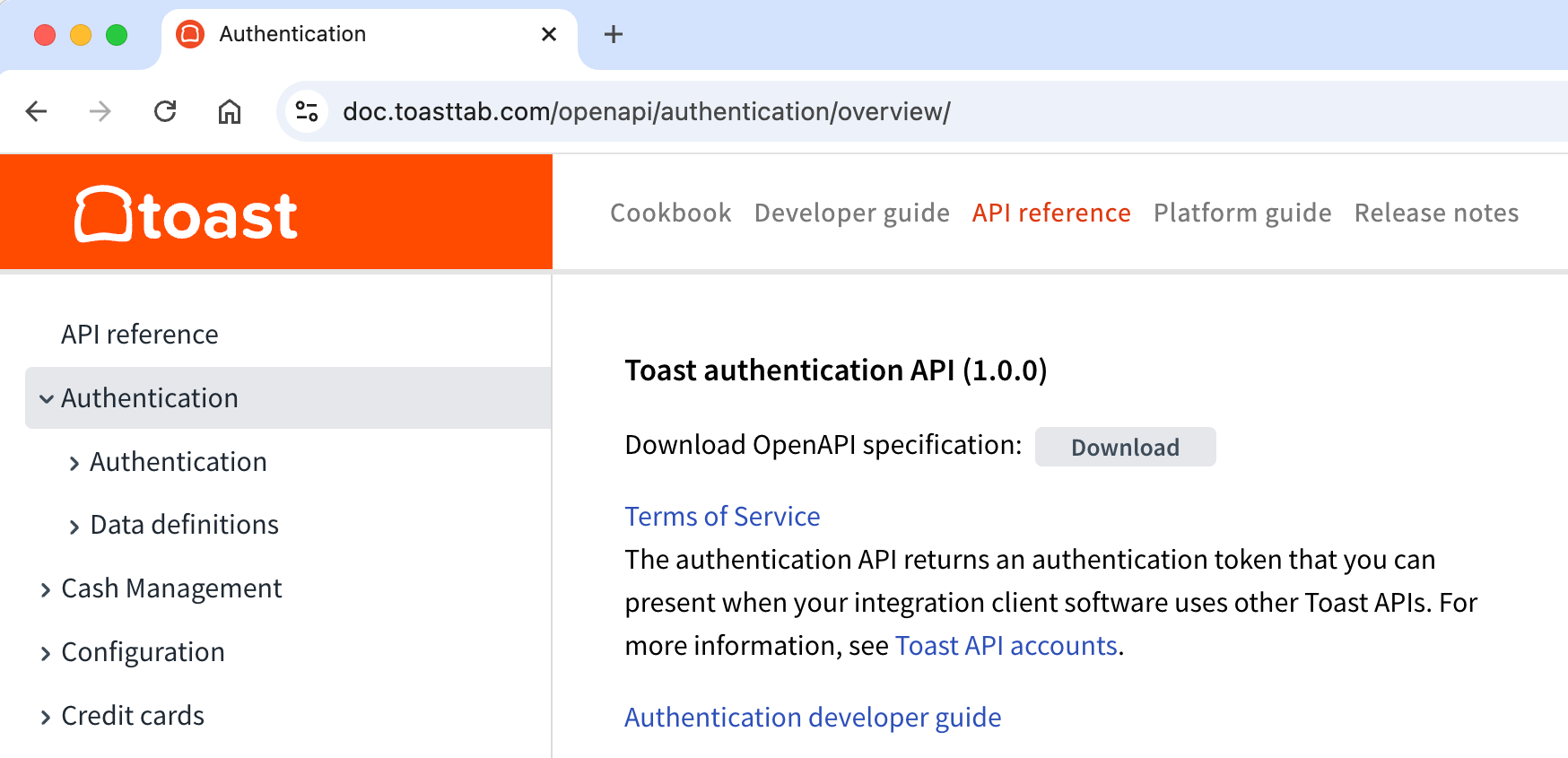
Task: Collapse the top-level Authentication section chevron
Action: pos(46,399)
